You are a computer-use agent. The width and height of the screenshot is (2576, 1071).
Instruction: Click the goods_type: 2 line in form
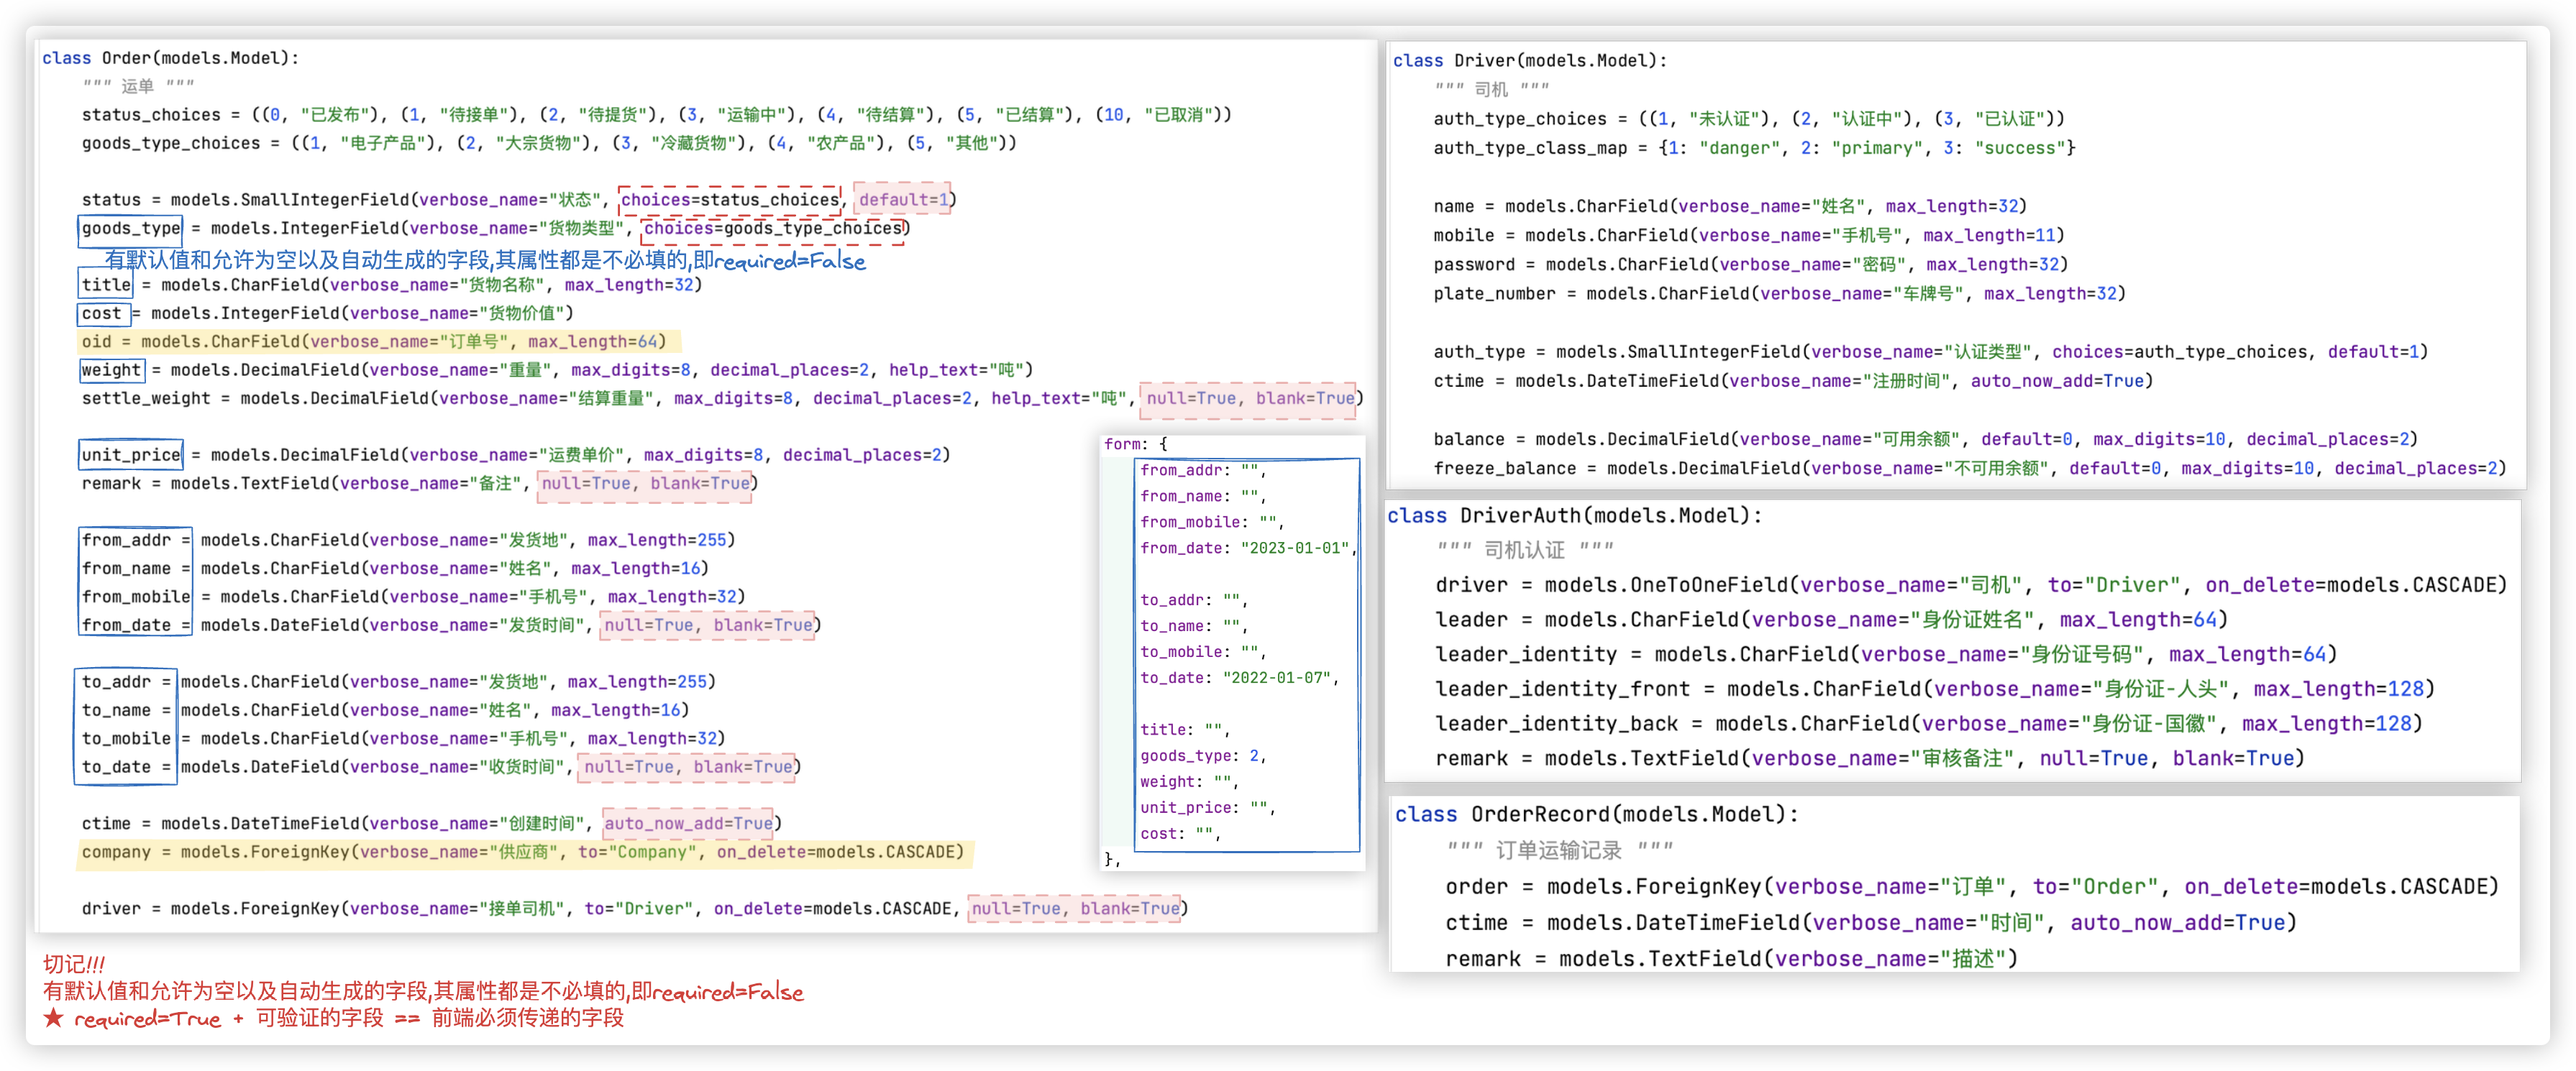pos(1202,756)
